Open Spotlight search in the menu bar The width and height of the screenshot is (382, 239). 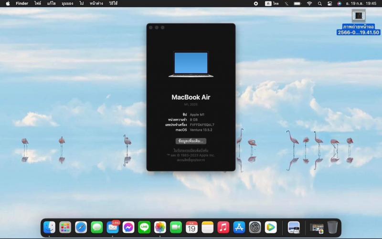pos(320,3)
